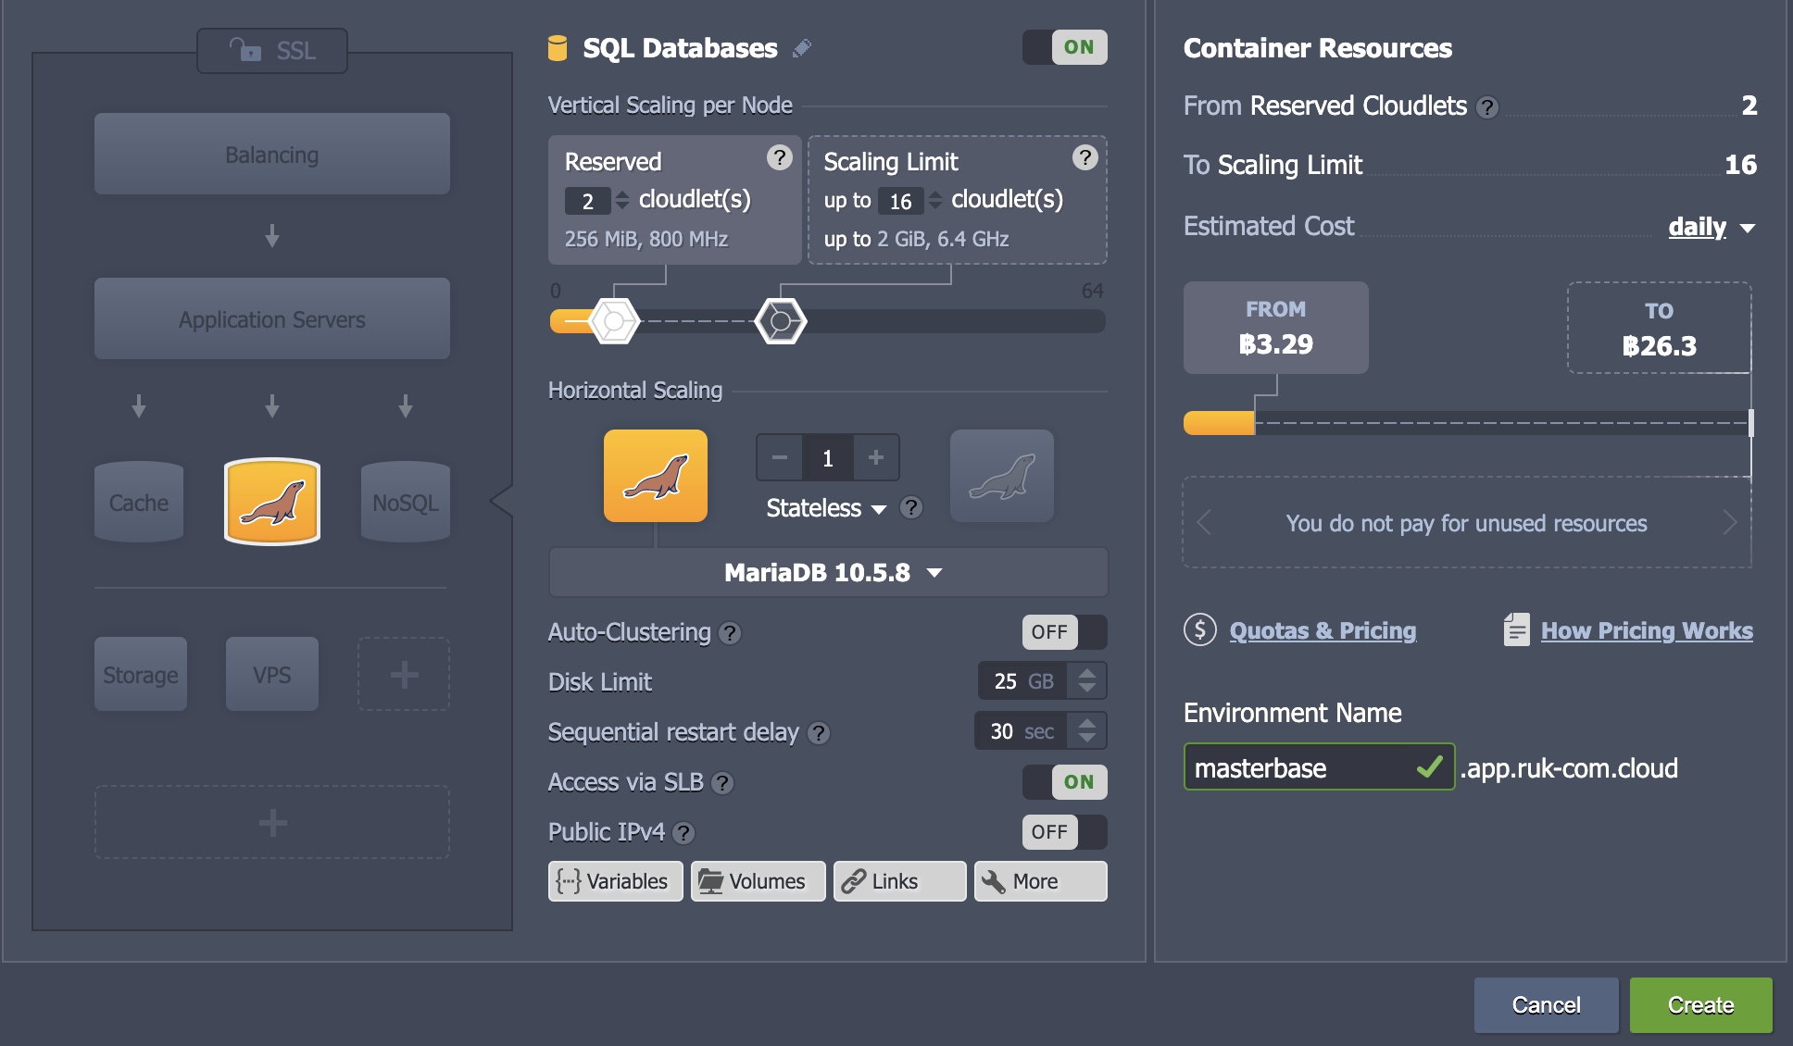Screen dimensions: 1793x1046
Task: Click the orange MariaDB seal node image
Action: [656, 476]
